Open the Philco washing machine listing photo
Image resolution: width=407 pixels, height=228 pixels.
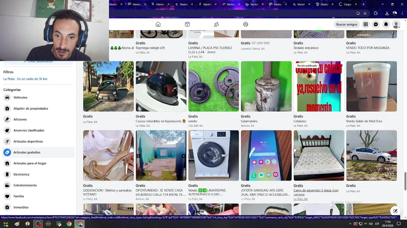click(214, 155)
